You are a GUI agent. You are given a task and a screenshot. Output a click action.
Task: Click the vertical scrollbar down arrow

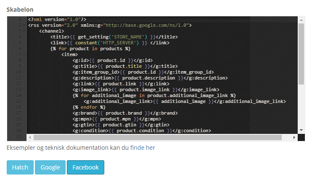301,130
